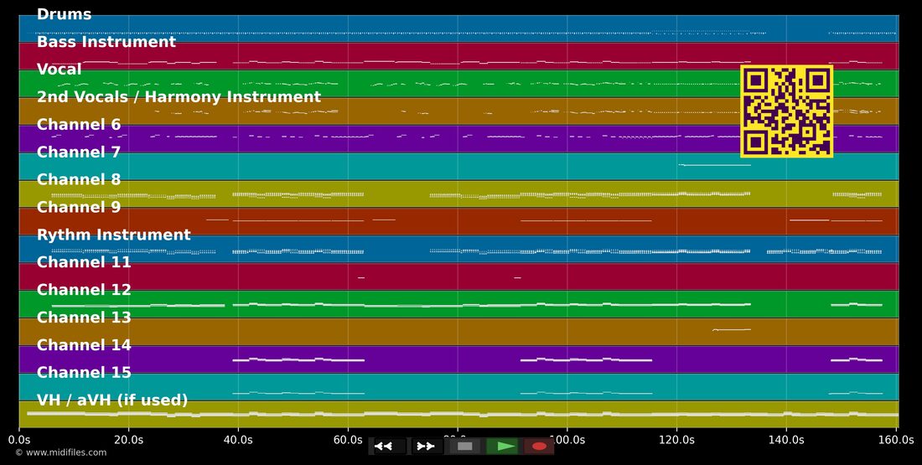922x465 pixels.
Task: Select the Drums track label
Action: (64, 14)
